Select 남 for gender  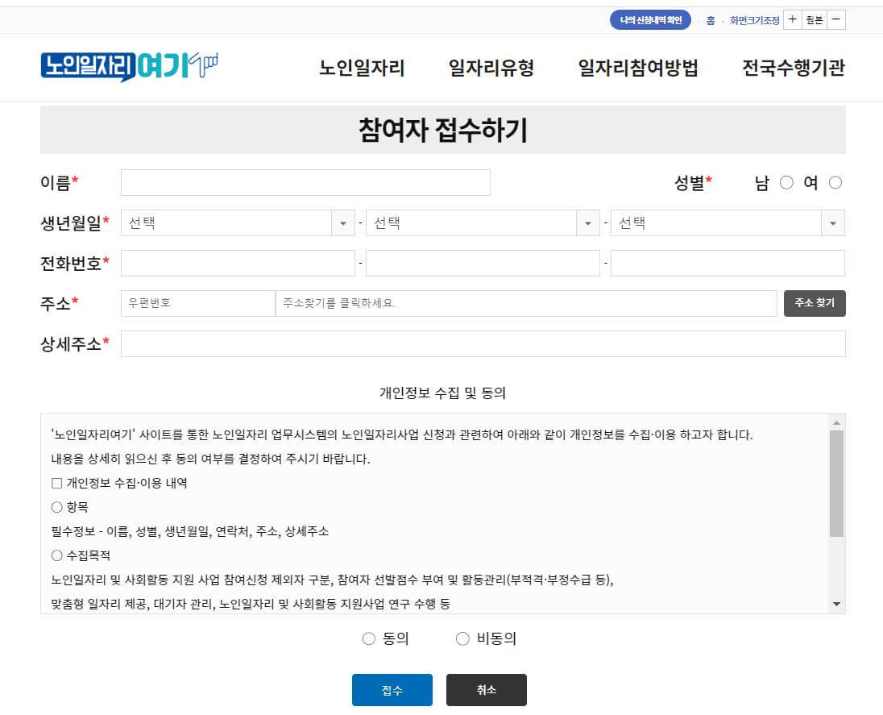[786, 182]
